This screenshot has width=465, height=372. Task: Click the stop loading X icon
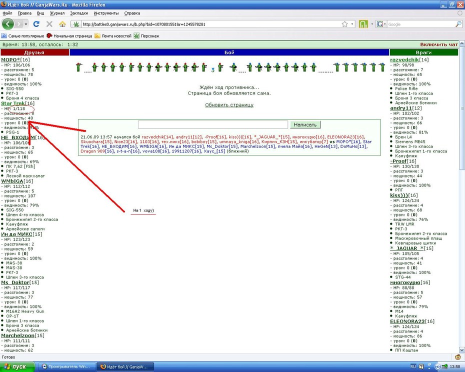[49, 24]
